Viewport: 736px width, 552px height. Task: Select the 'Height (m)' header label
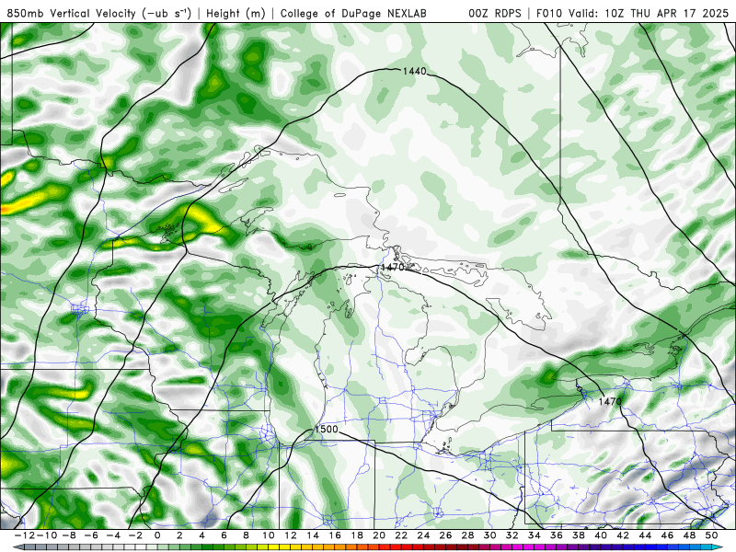point(236,14)
